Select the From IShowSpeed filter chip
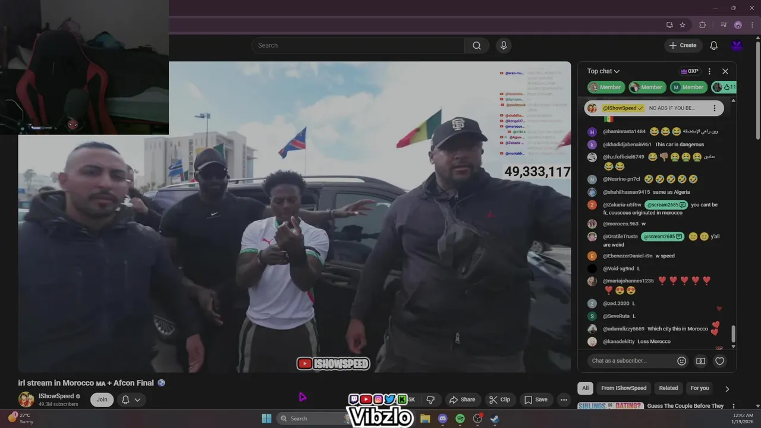Image resolution: width=761 pixels, height=428 pixels. [x=624, y=388]
